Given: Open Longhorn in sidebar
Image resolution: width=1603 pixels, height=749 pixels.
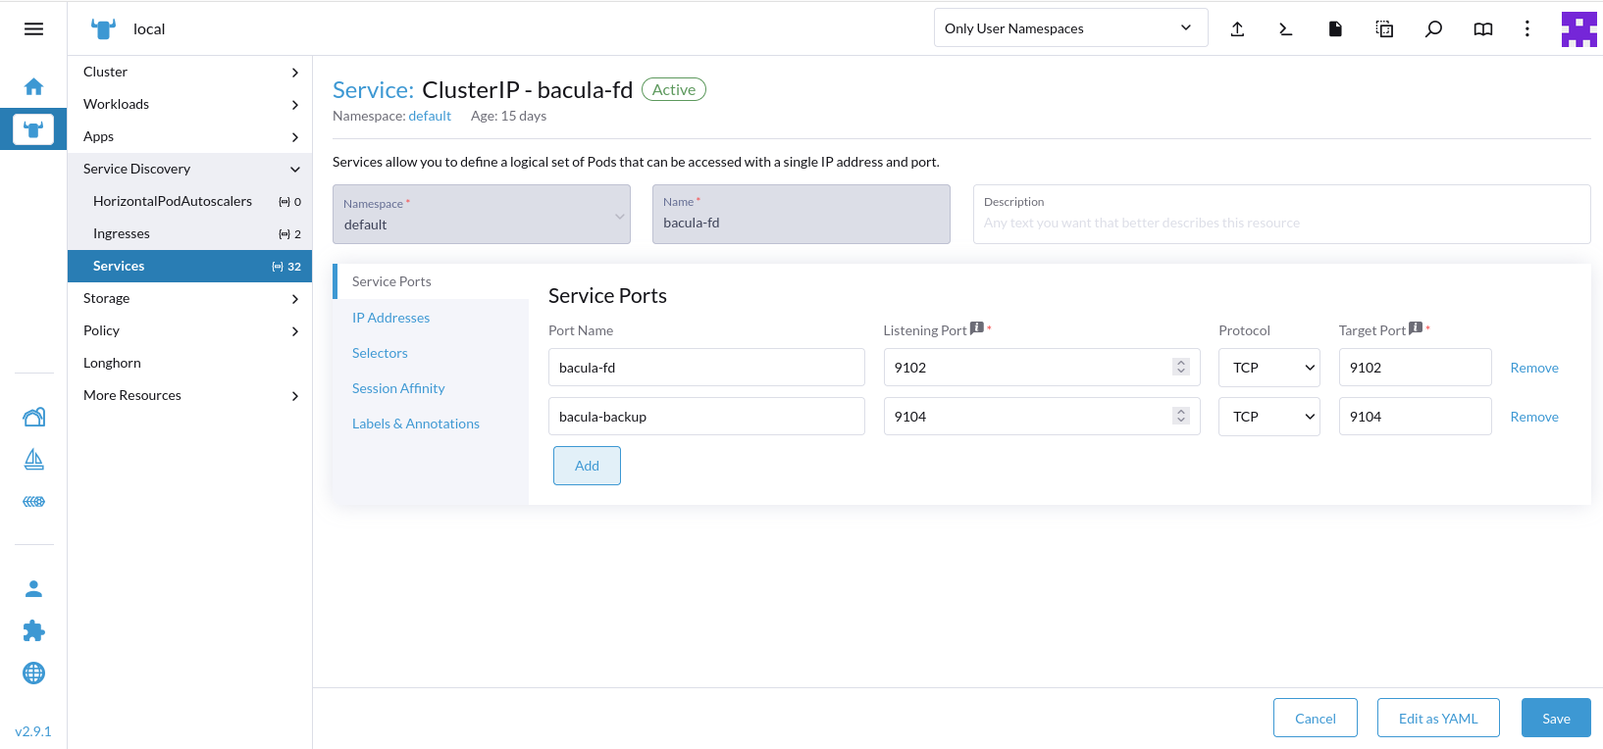Looking at the screenshot, I should coord(189,363).
